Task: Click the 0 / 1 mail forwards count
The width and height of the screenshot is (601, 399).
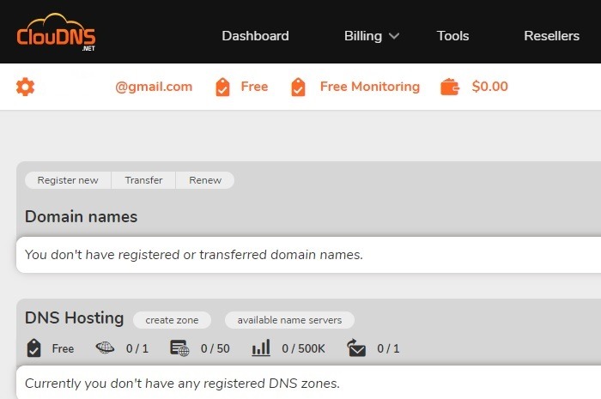Action: point(388,348)
